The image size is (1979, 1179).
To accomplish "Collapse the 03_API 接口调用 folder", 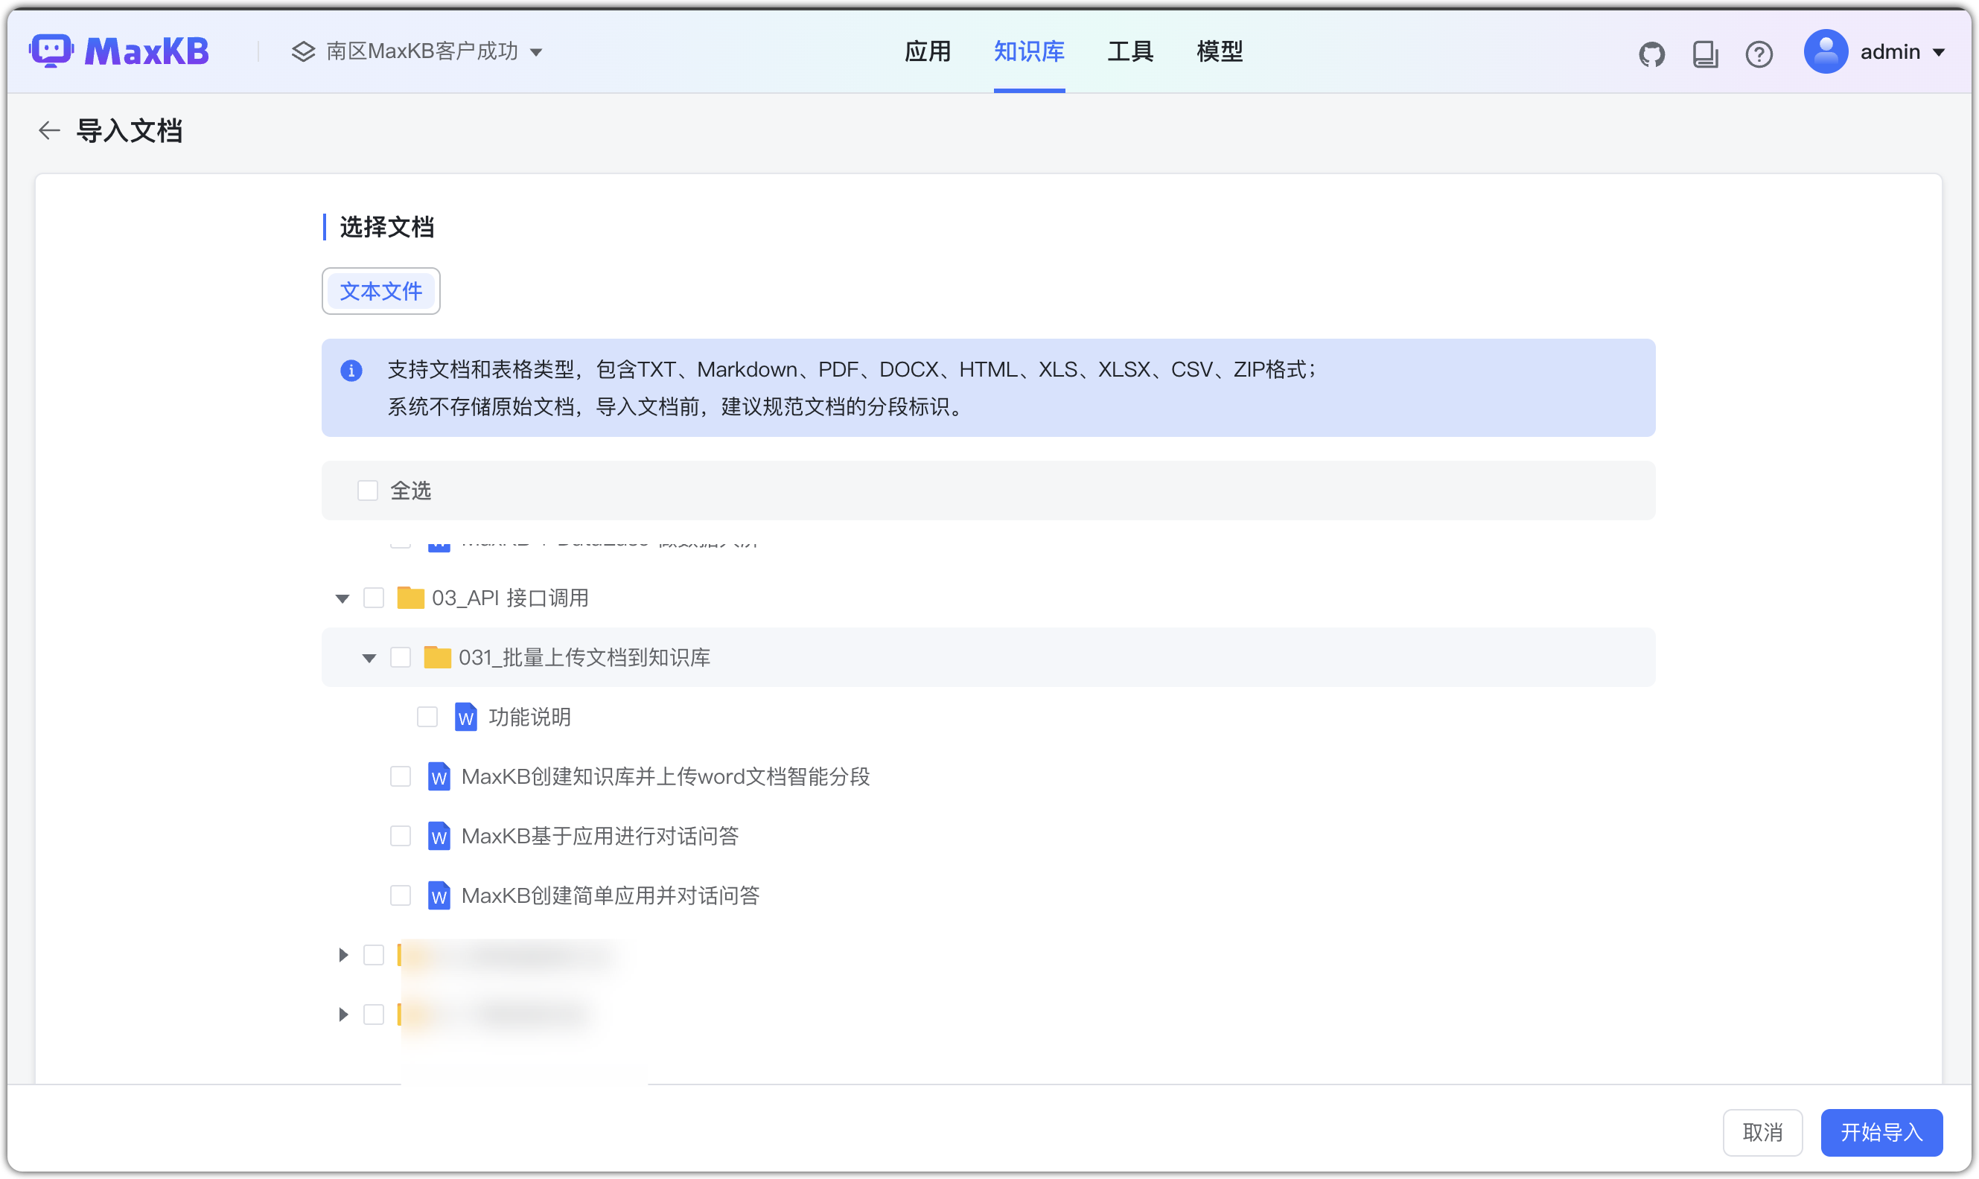I will [342, 598].
